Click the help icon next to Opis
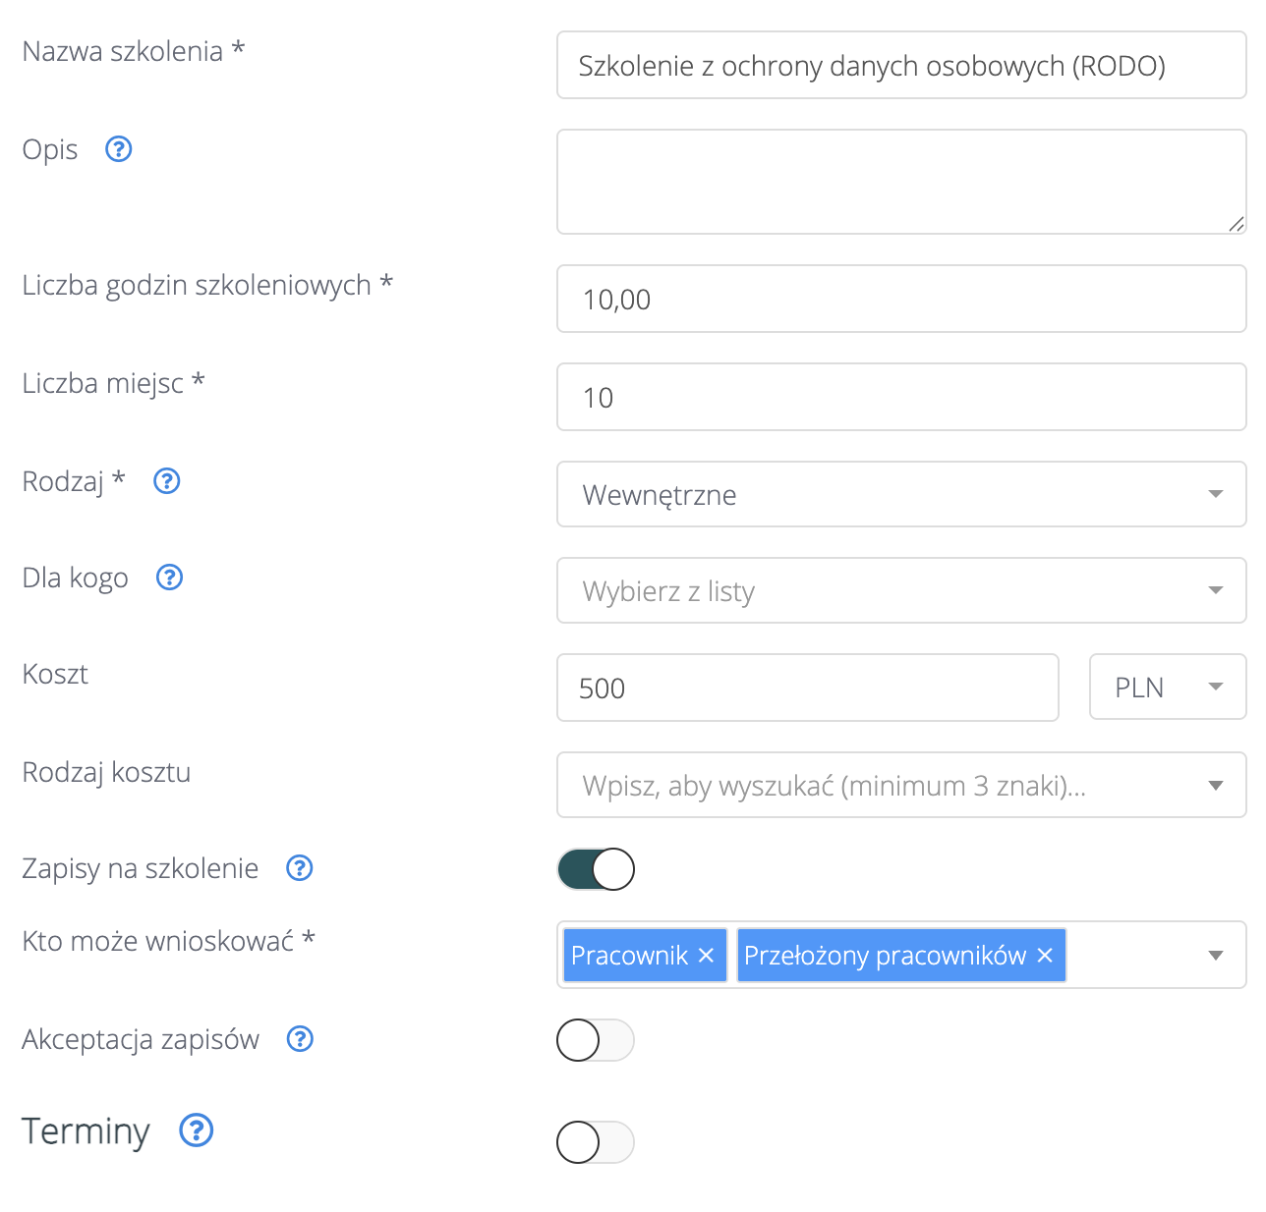Screen dimensions: 1266x1212 pyautogui.click(x=118, y=149)
